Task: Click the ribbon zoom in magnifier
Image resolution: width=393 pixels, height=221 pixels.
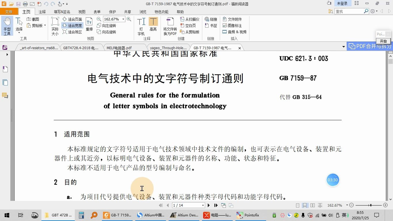Action: 129,19
